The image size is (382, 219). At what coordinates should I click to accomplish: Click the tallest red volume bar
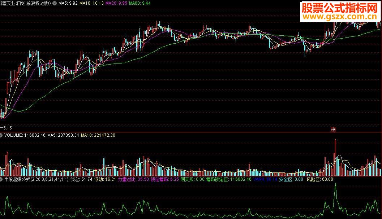pos(335,157)
